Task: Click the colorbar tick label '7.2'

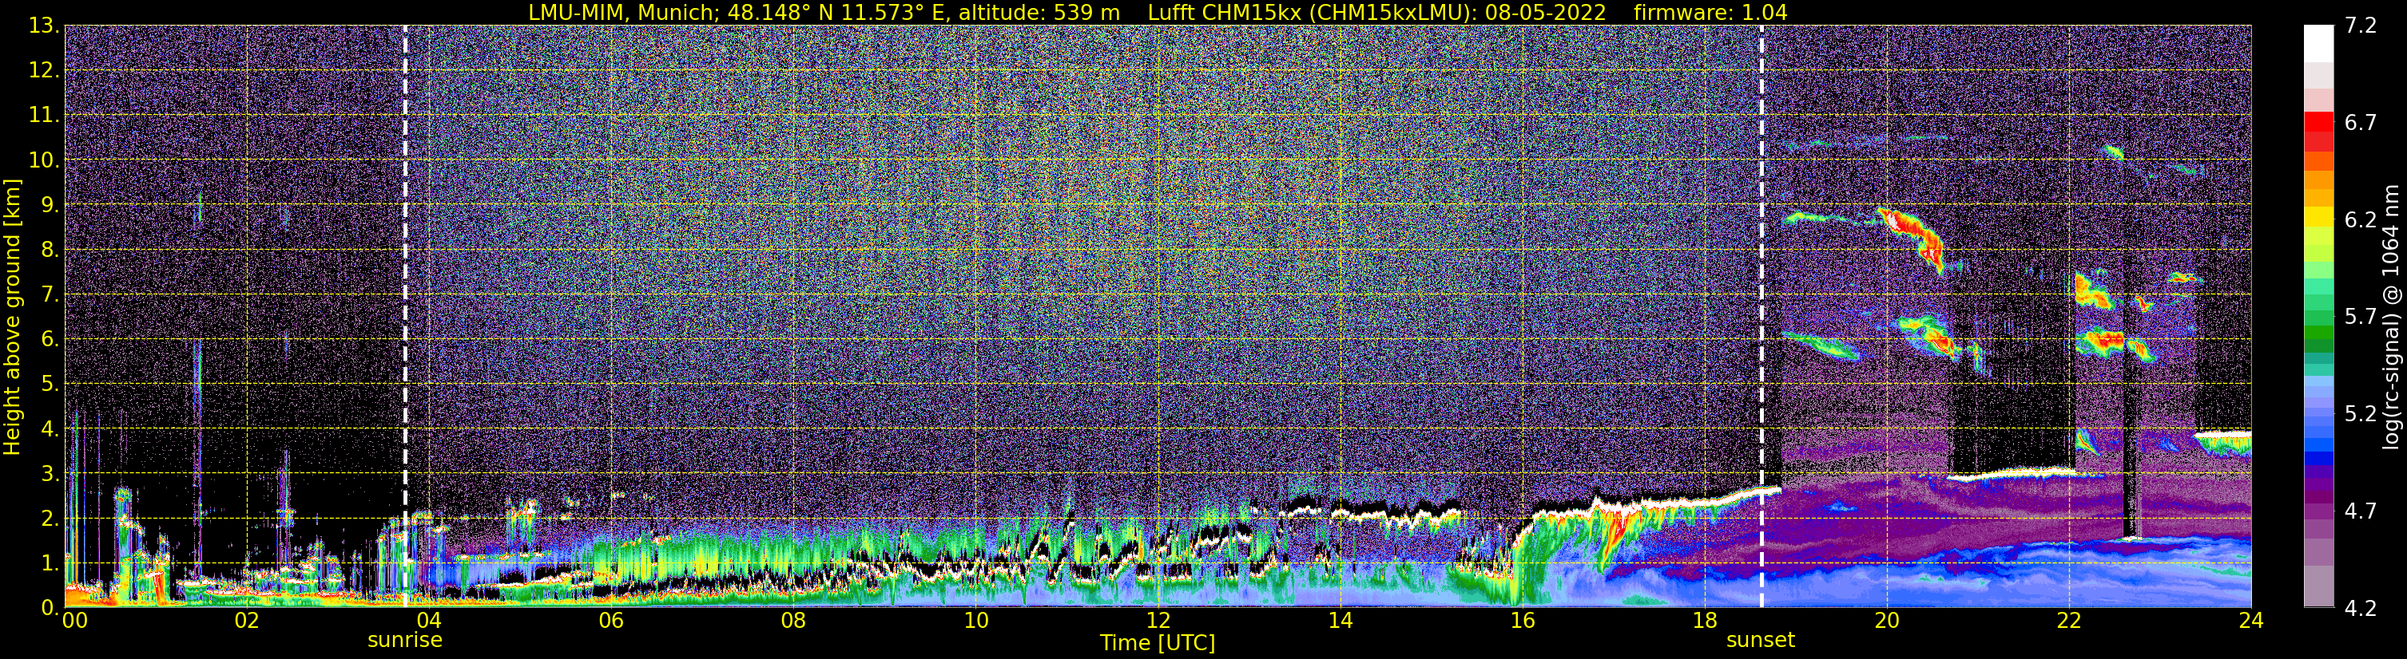Action: coord(2361,26)
